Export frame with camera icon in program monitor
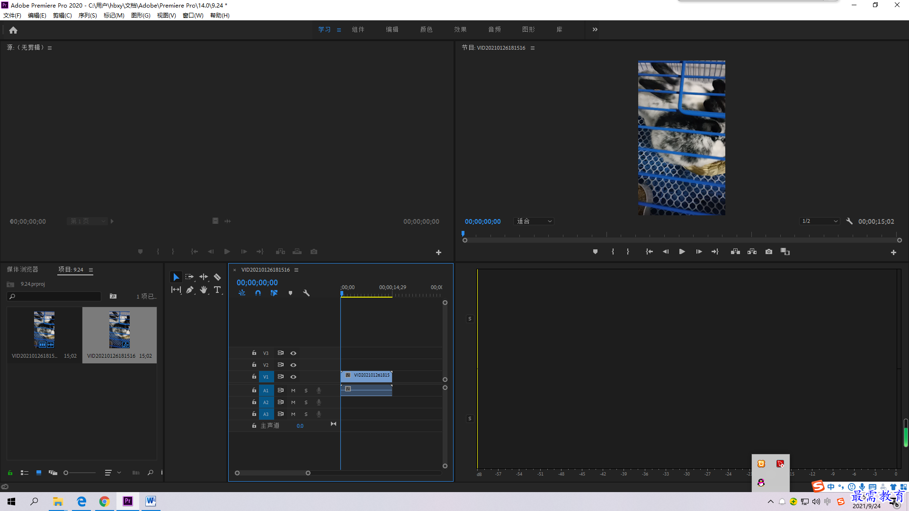Screen dimensions: 909x511 click(769, 252)
